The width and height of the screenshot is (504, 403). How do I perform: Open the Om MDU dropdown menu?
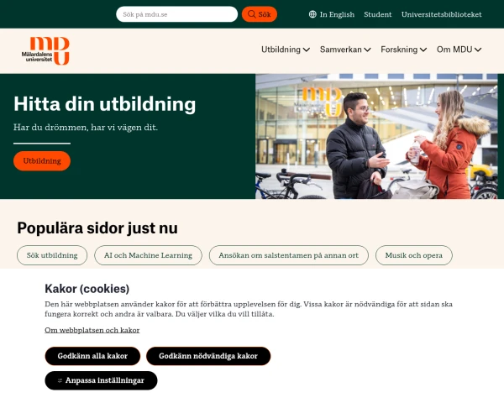pyautogui.click(x=459, y=50)
